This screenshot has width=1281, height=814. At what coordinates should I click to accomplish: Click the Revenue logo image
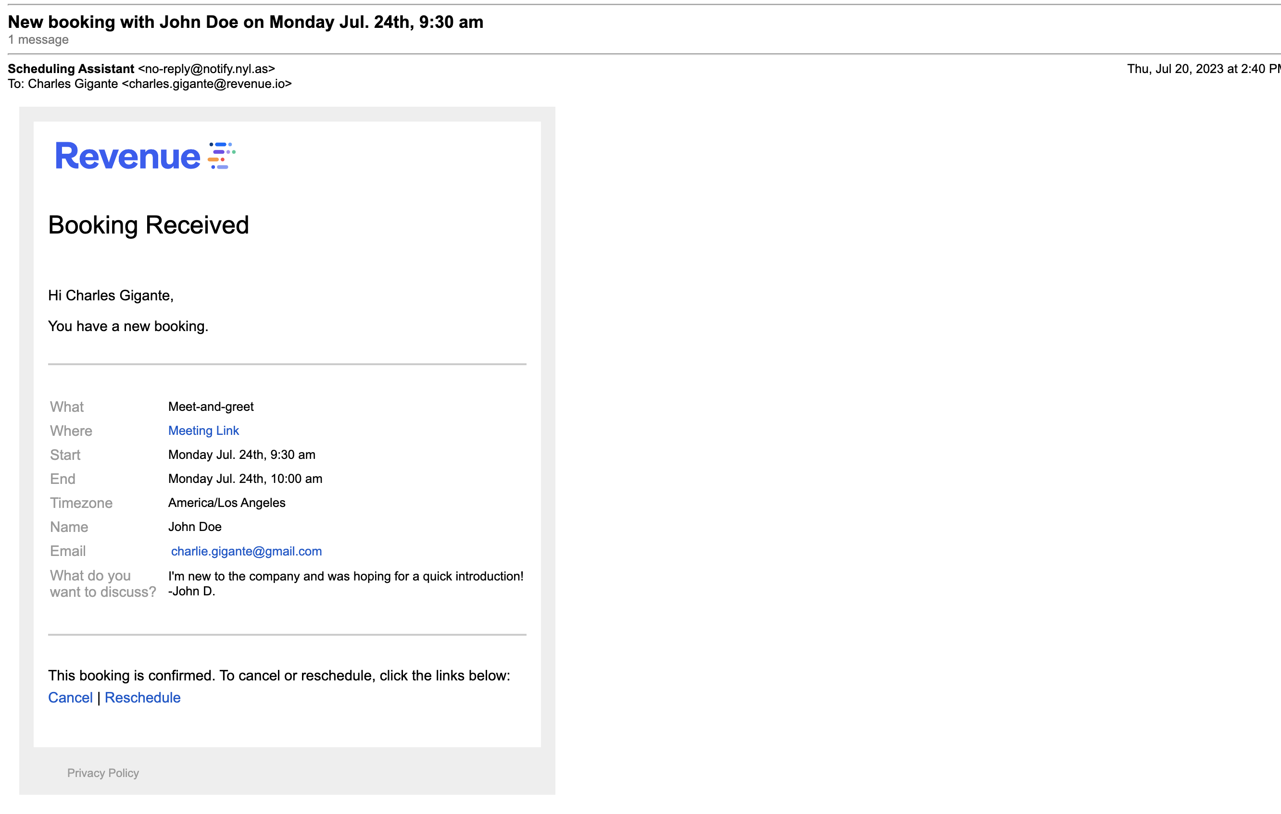[128, 156]
